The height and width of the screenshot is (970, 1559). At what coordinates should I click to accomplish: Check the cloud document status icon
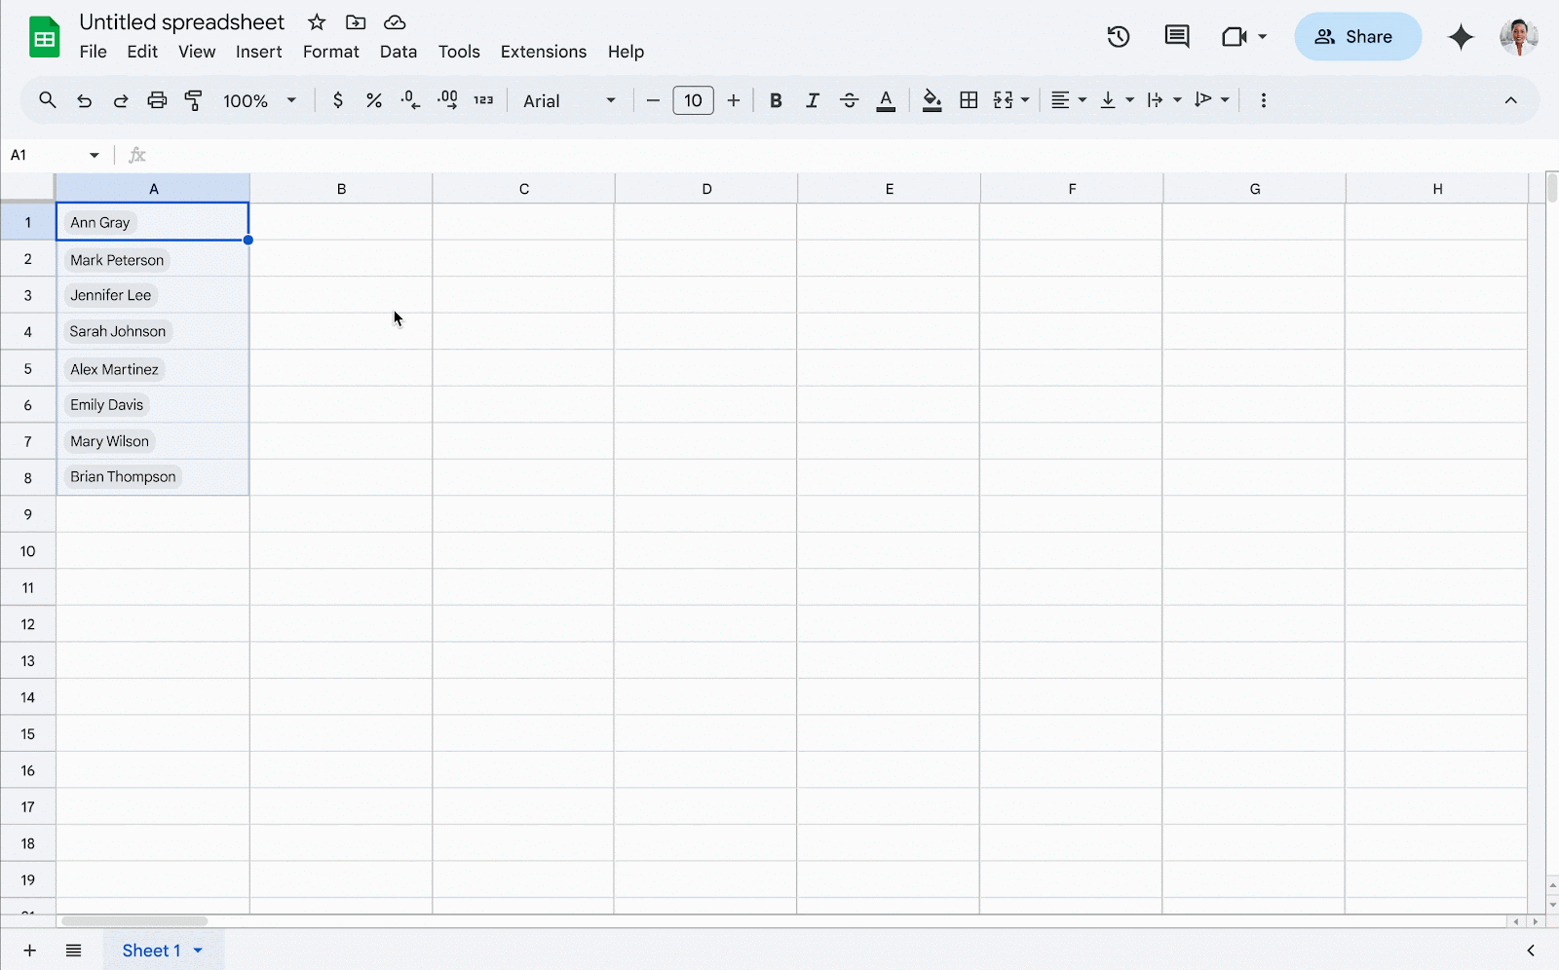395,22
